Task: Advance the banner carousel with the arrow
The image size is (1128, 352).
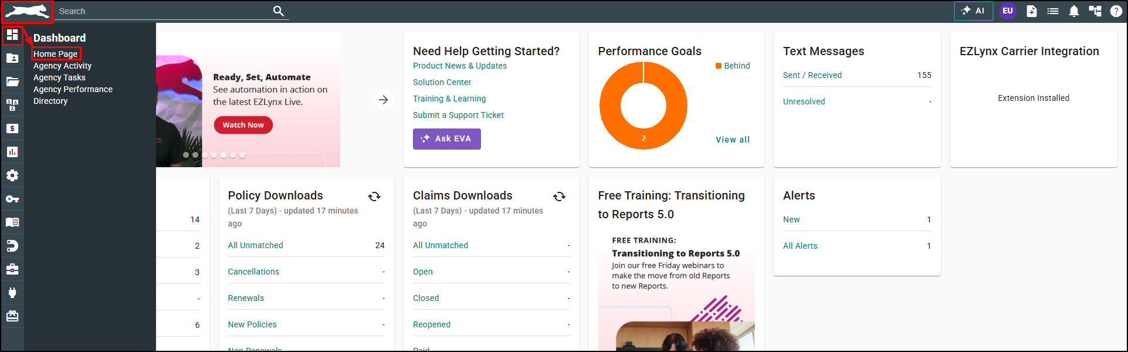Action: point(383,100)
